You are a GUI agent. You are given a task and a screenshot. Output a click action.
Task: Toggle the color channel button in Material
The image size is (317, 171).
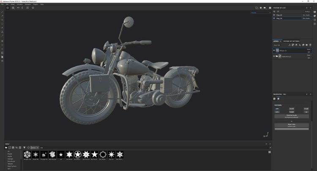[277, 109]
